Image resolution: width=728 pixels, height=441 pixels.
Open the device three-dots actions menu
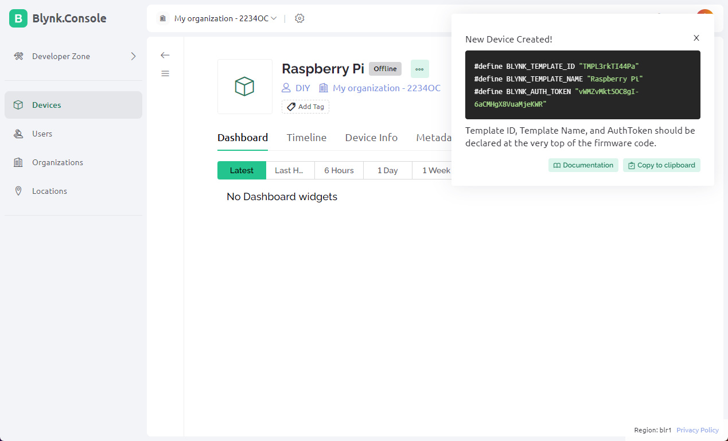coord(419,69)
